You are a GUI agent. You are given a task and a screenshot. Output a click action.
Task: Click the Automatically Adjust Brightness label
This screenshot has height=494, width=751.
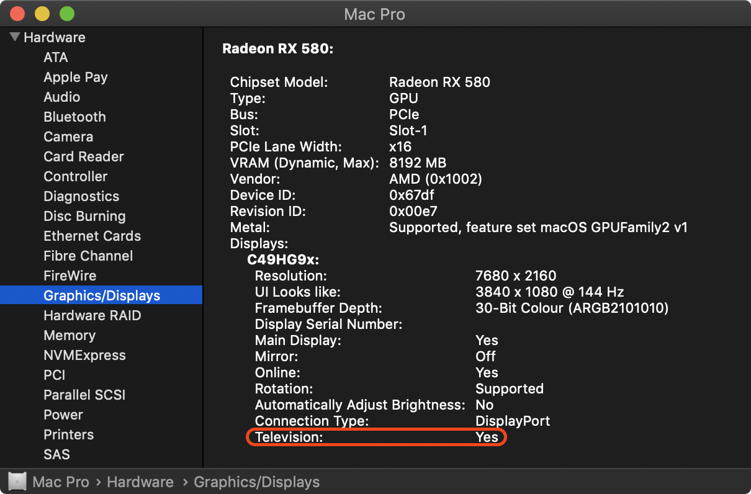pyautogui.click(x=360, y=405)
